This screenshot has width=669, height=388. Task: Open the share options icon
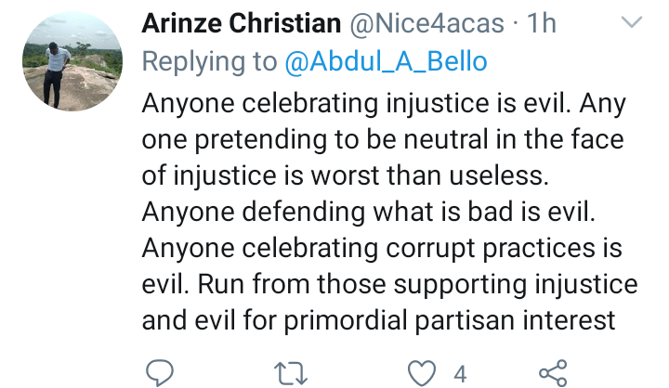[x=553, y=373]
